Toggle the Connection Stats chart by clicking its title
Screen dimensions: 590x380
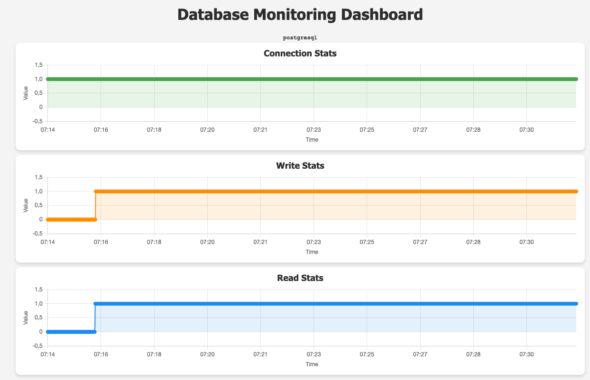(x=300, y=54)
